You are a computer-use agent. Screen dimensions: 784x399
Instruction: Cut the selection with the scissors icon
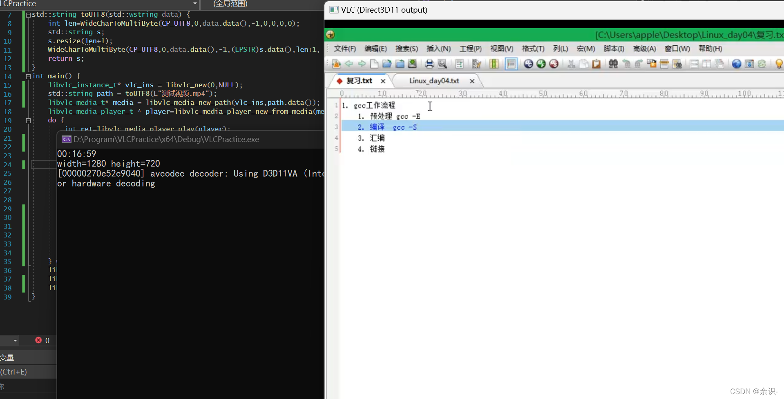click(571, 64)
